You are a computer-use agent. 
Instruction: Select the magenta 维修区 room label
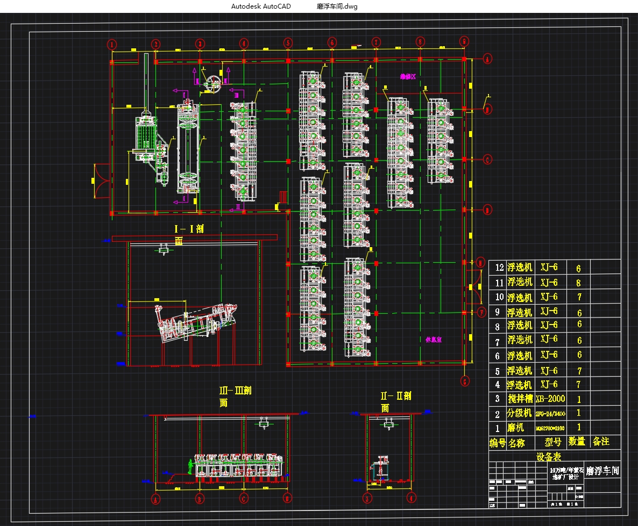pyautogui.click(x=408, y=76)
